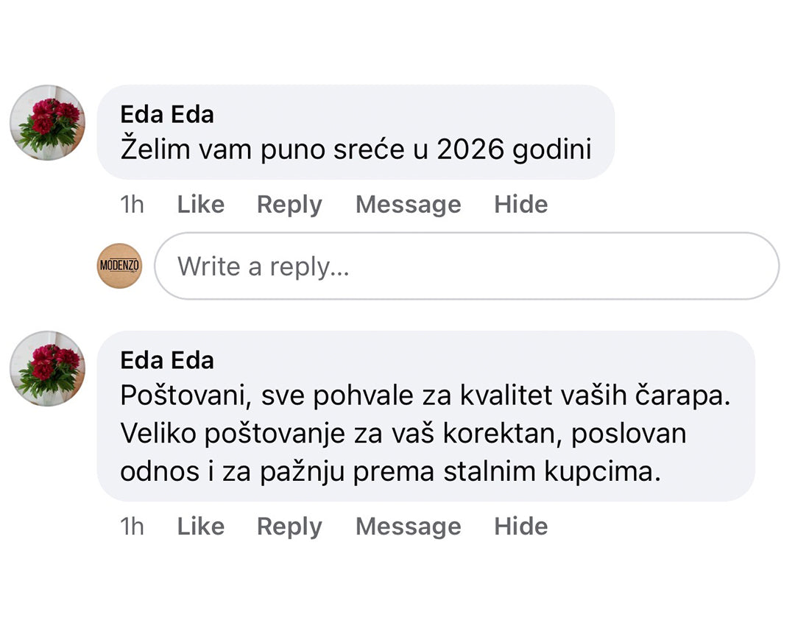Focus the "Write a reply..." field

(467, 266)
